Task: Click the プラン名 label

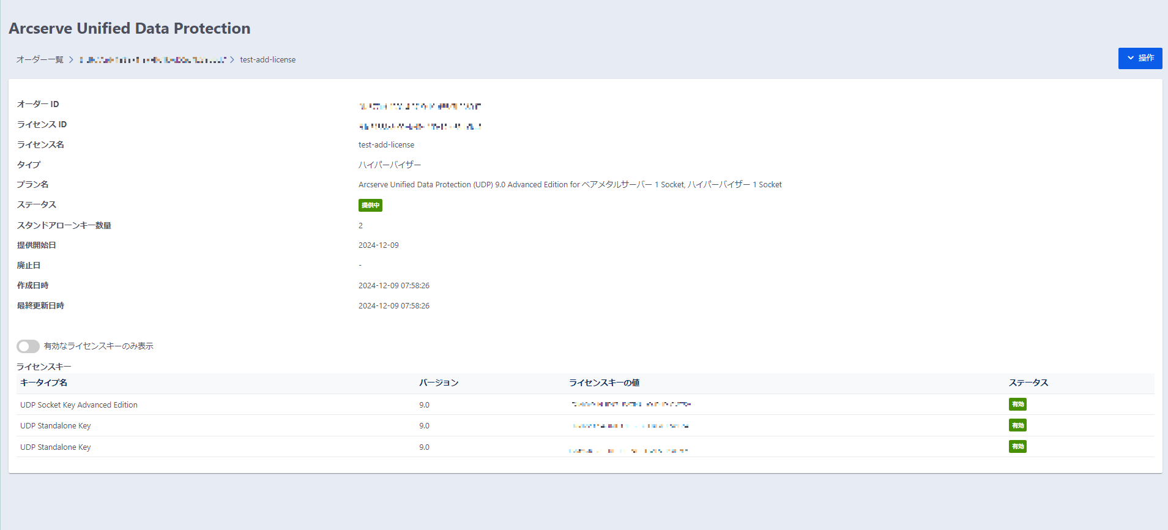Action: (32, 184)
